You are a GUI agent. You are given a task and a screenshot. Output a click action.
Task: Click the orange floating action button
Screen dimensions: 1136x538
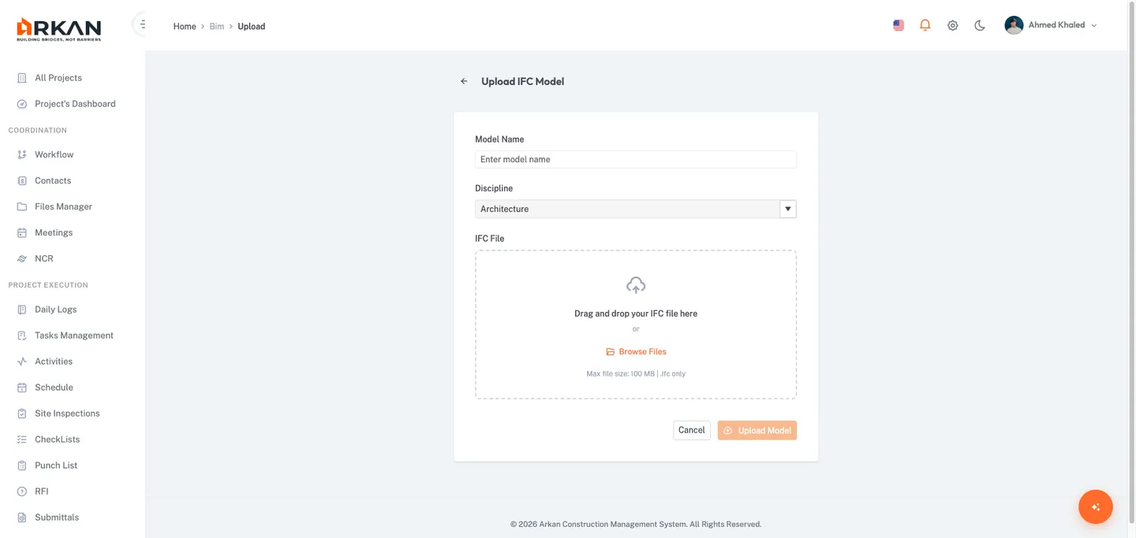(x=1095, y=506)
